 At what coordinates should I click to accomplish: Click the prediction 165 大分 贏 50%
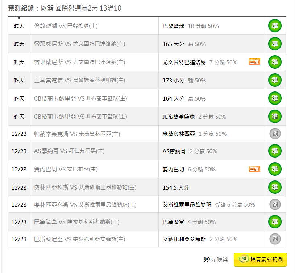(x=184, y=44)
